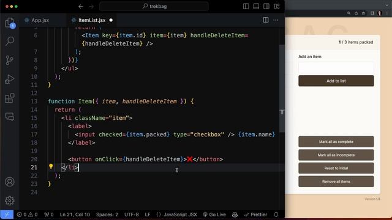The height and width of the screenshot is (220, 392).
Task: Toggle the browser side panel icon
Action: click(x=372, y=13)
